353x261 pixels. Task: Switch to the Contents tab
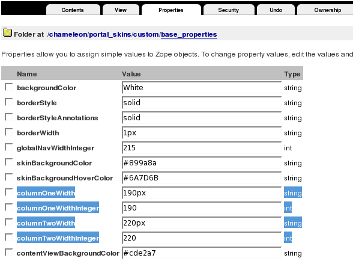[73, 10]
